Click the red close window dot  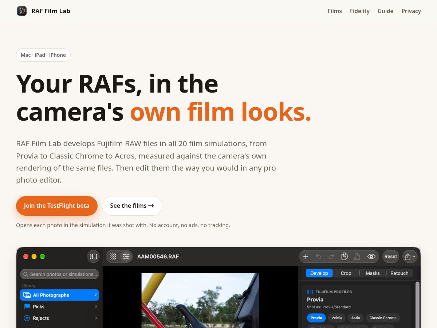point(26,257)
